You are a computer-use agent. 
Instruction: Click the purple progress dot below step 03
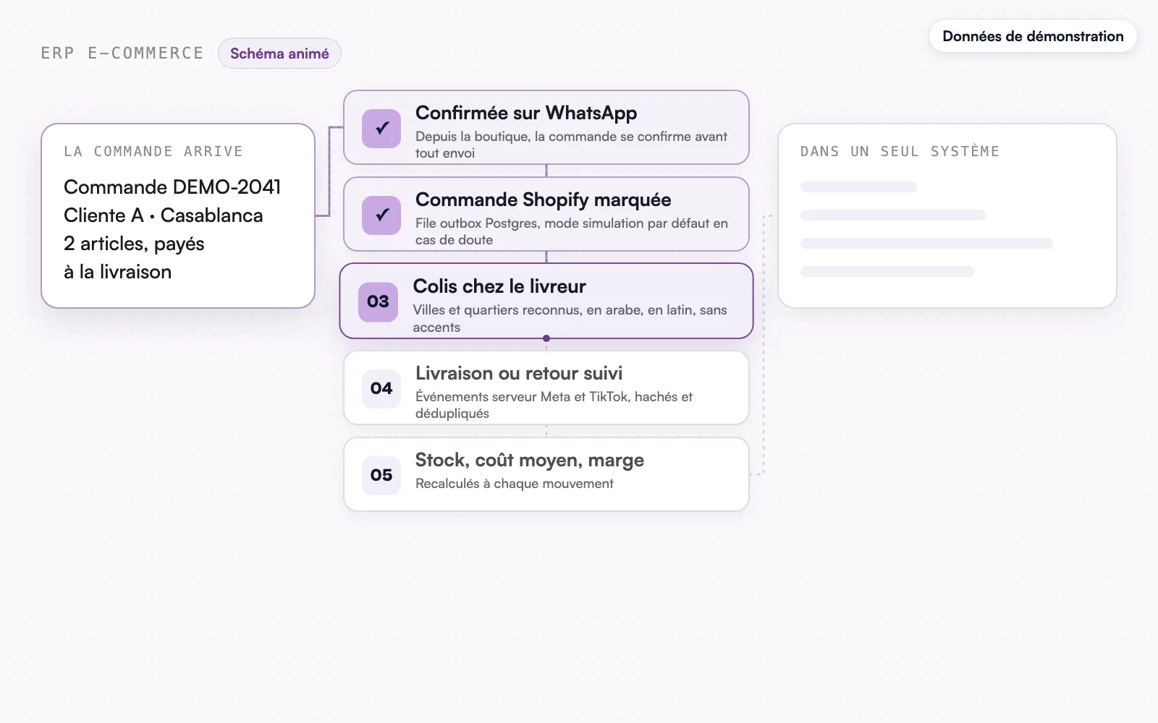point(546,338)
